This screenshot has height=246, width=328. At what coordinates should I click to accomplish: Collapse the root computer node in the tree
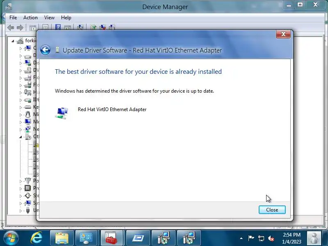(x=13, y=41)
